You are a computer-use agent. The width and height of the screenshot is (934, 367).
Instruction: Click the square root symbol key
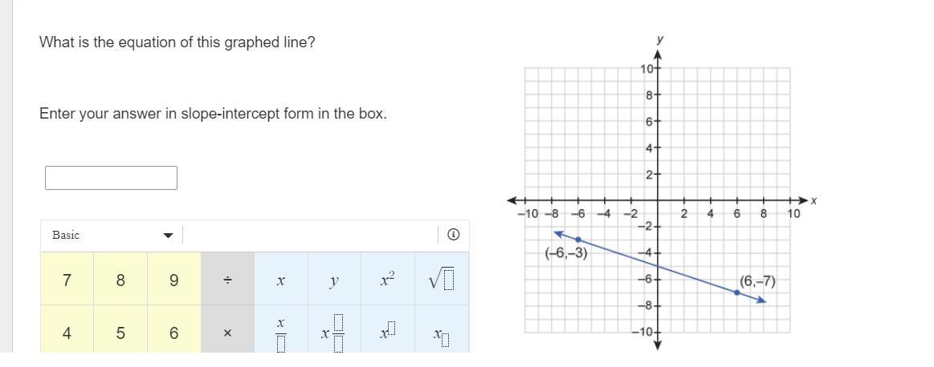pos(442,280)
